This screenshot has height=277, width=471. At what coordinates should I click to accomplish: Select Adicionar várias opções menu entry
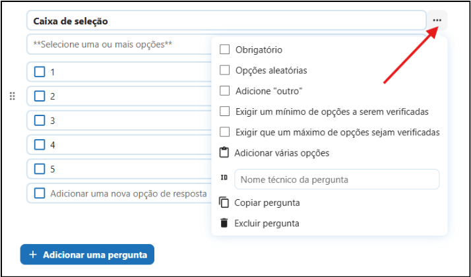pos(282,153)
